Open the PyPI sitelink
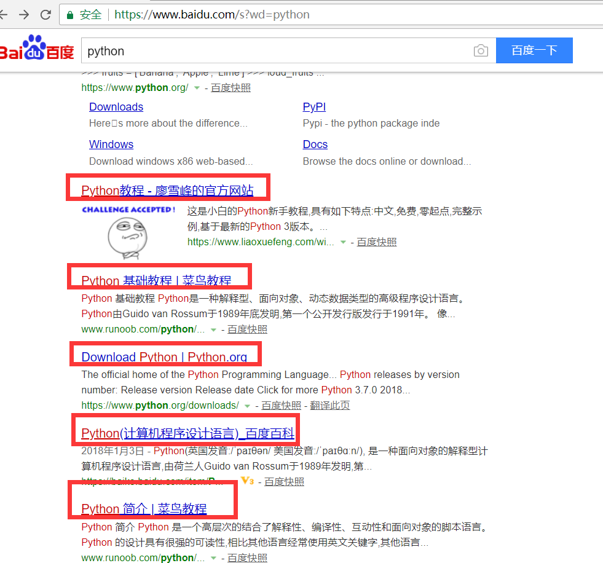This screenshot has height=563, width=603. tap(314, 107)
